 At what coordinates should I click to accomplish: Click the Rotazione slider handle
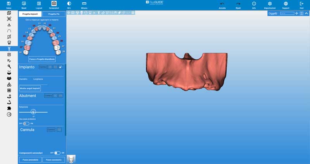coord(33,112)
